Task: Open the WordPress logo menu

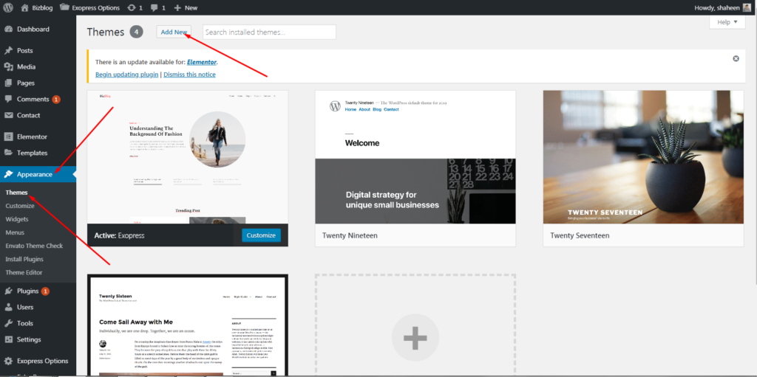Action: click(8, 7)
